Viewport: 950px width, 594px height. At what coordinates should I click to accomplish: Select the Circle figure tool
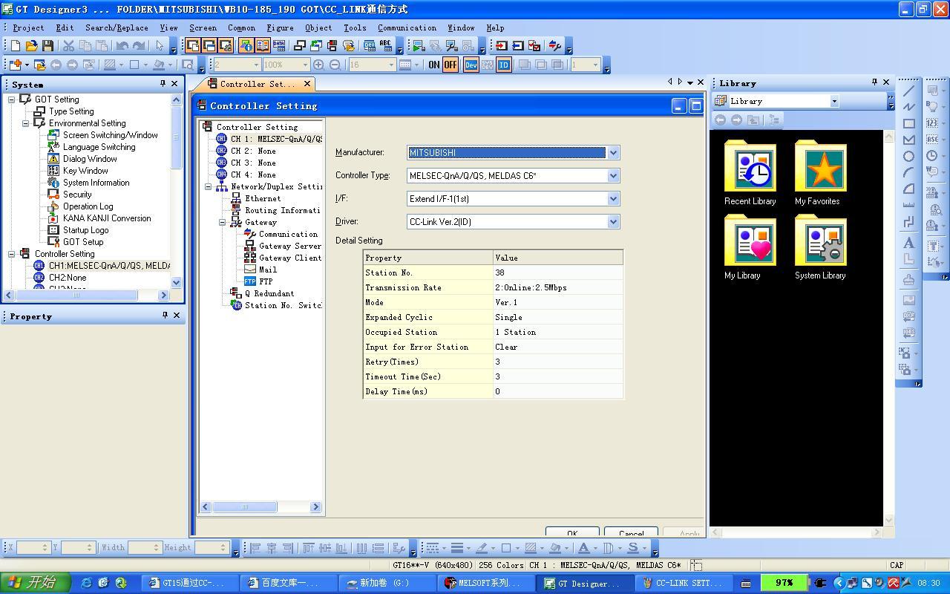[908, 156]
